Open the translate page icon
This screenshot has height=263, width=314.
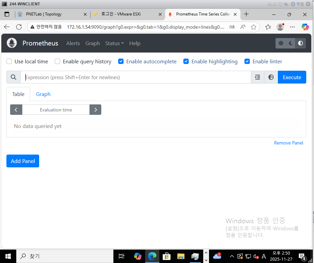232,27
